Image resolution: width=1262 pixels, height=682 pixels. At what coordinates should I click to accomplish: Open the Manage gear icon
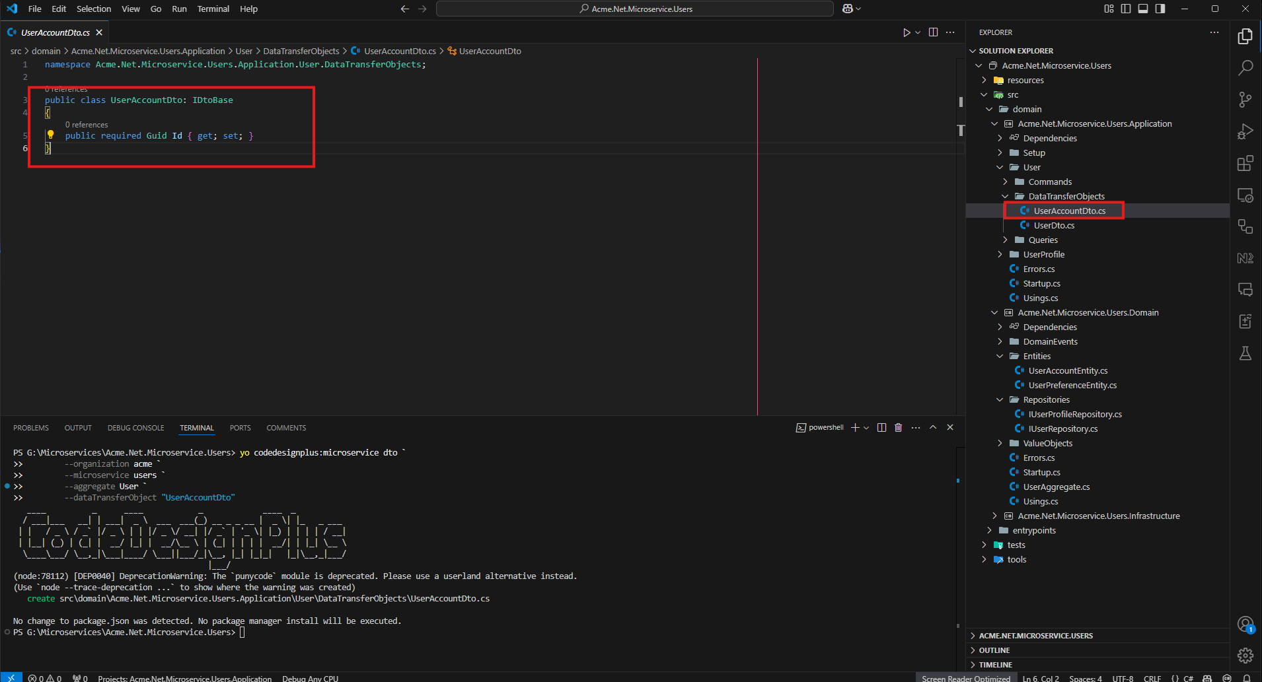tap(1245, 655)
